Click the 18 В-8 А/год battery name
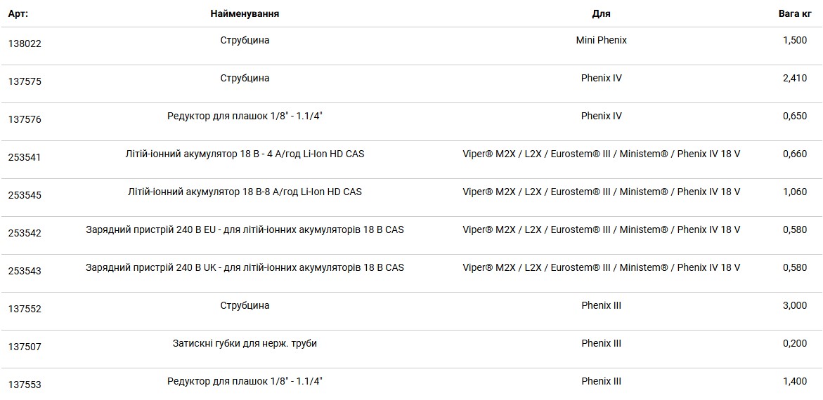The image size is (823, 400). click(x=245, y=192)
